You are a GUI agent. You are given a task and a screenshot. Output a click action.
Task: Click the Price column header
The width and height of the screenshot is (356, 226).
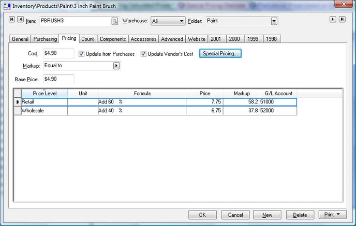(x=204, y=93)
